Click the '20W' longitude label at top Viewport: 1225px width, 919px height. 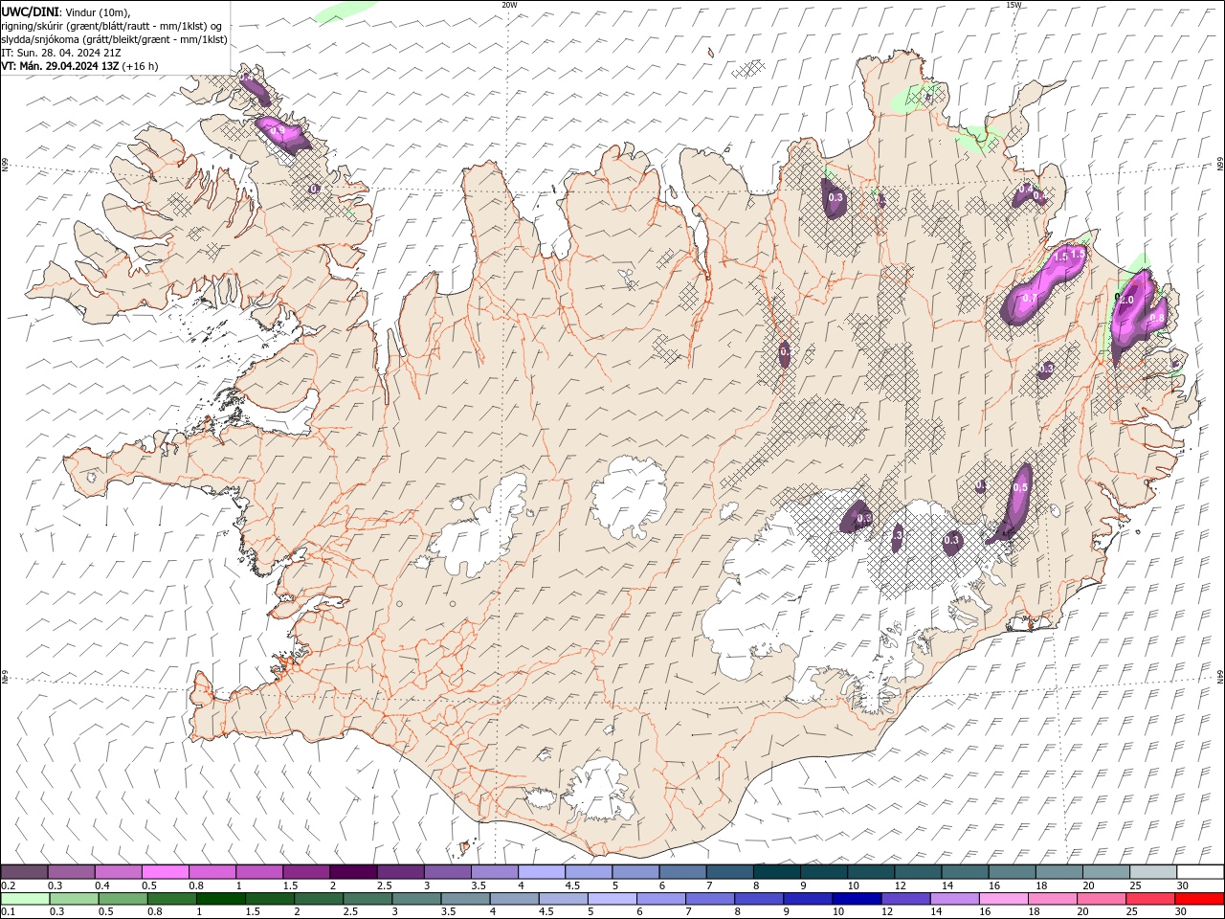(x=509, y=5)
